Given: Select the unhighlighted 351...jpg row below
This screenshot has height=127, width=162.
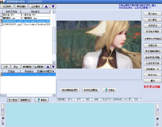Looking at the screenshot, I should [x=25, y=24].
